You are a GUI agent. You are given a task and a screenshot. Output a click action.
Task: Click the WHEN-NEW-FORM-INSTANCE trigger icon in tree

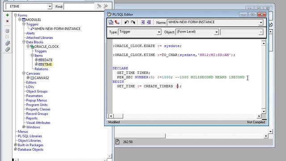pos(32,29)
